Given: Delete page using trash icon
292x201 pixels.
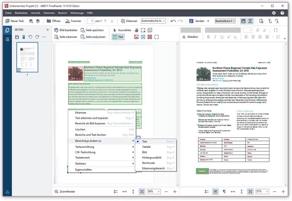Looking at the screenshot, I should (x=24, y=37).
